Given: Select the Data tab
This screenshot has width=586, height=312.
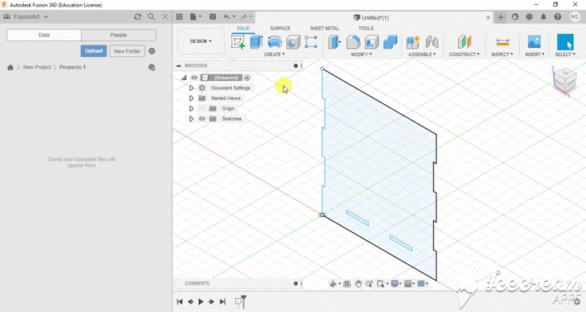Looking at the screenshot, I should tap(44, 35).
